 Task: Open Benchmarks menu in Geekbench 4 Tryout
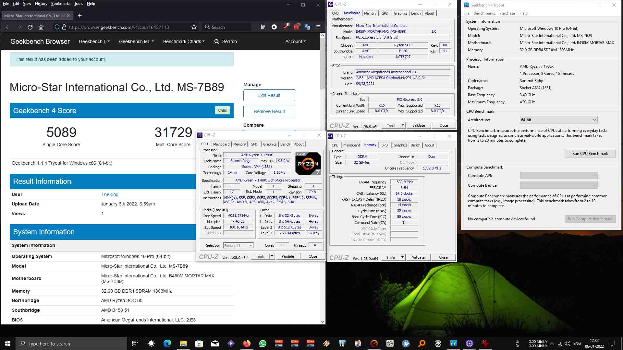pos(484,13)
